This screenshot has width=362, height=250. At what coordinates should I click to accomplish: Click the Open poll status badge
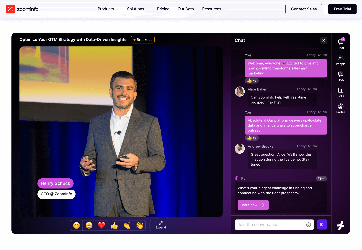click(322, 178)
